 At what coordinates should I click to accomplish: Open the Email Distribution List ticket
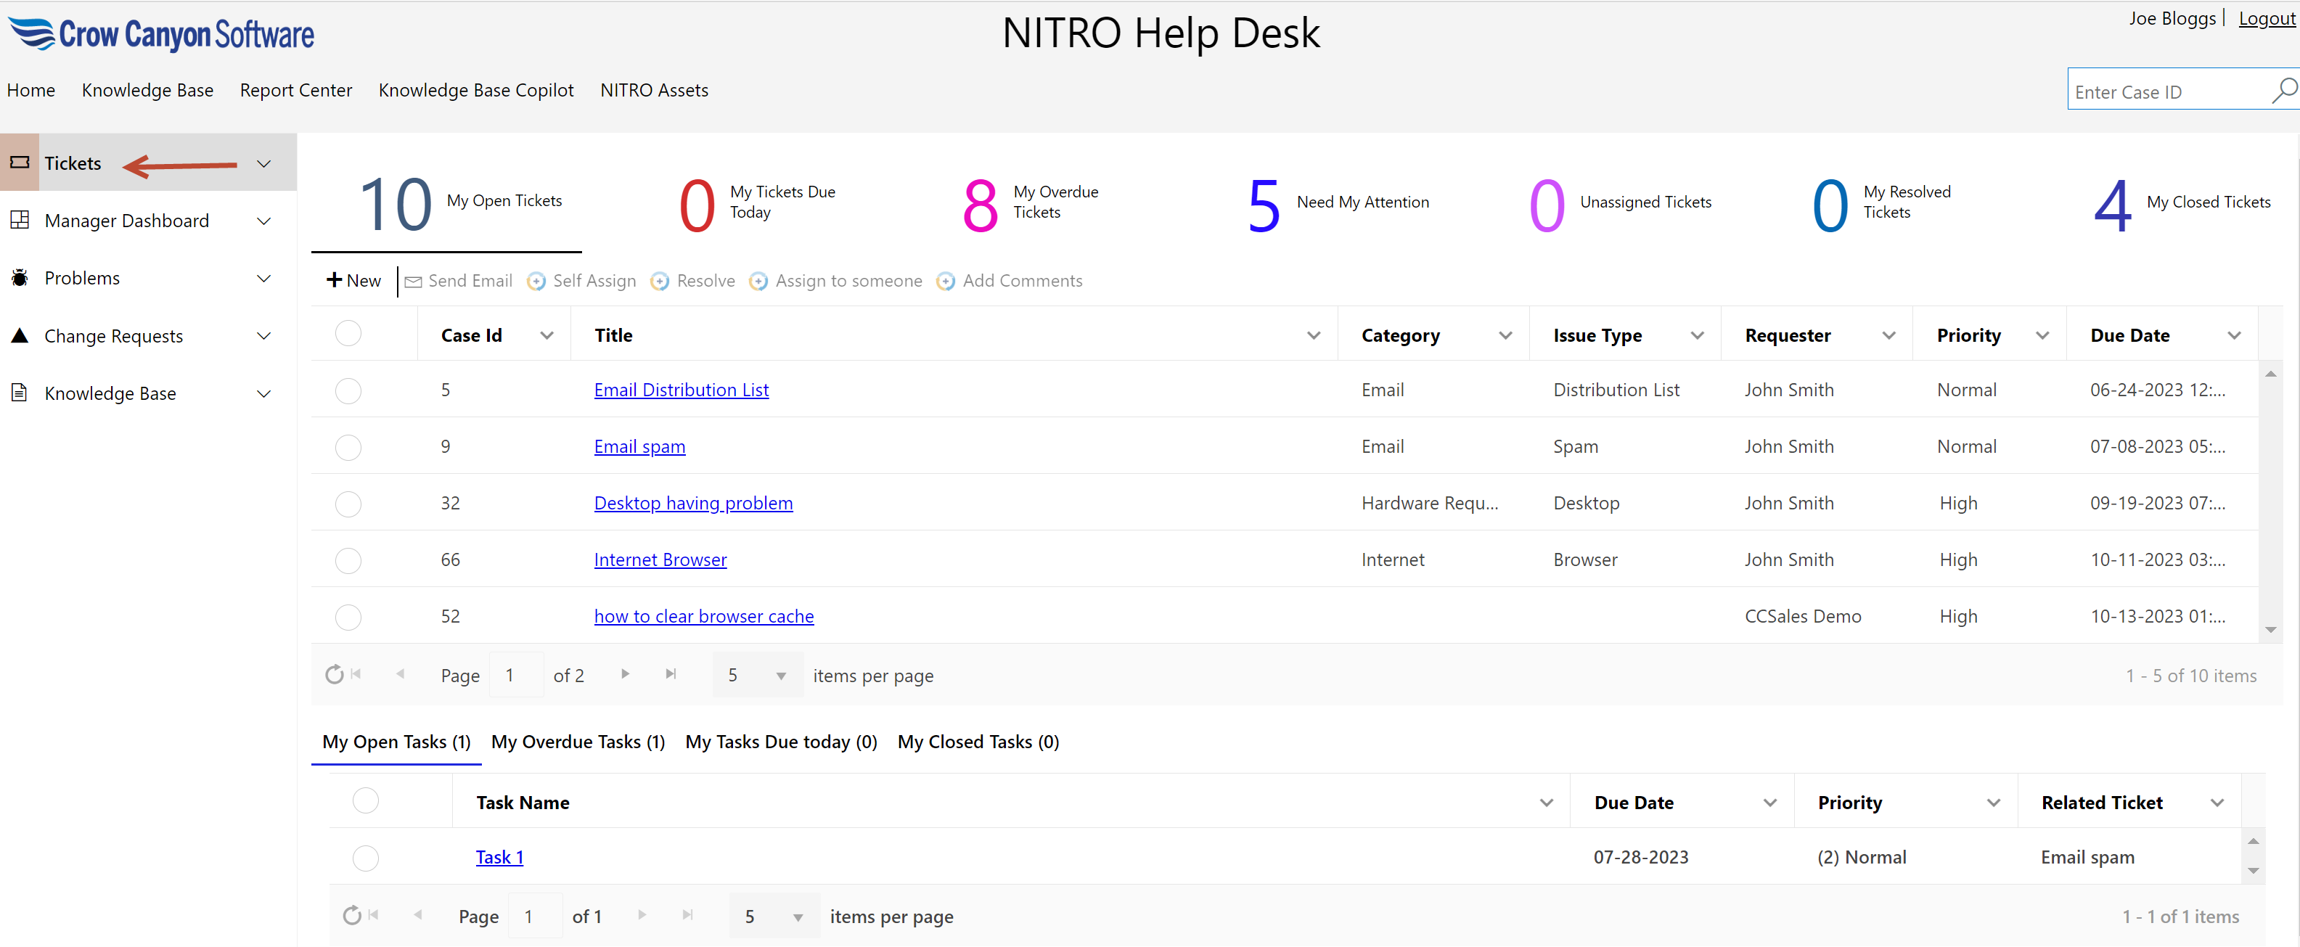682,390
